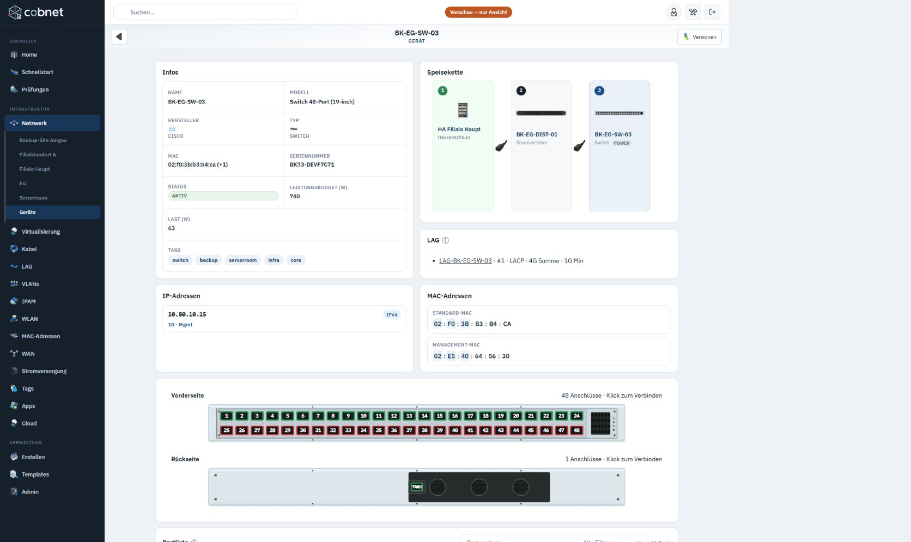Click front port 48 on switch

coord(576,430)
